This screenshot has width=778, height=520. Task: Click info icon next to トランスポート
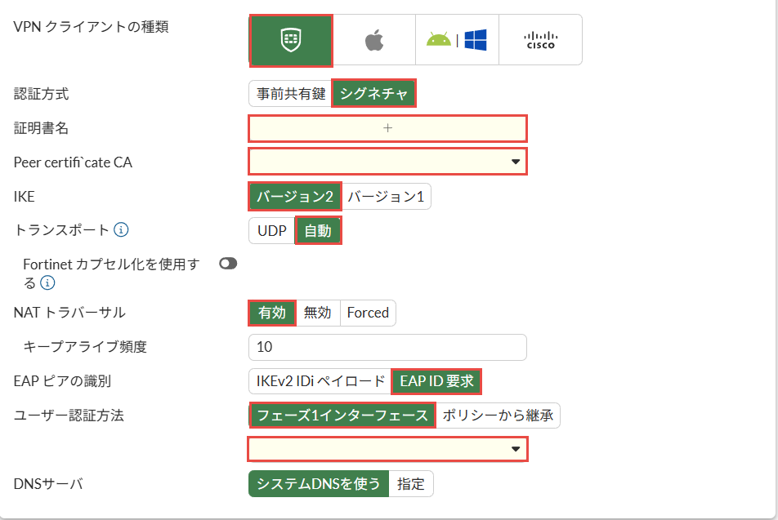(x=121, y=230)
